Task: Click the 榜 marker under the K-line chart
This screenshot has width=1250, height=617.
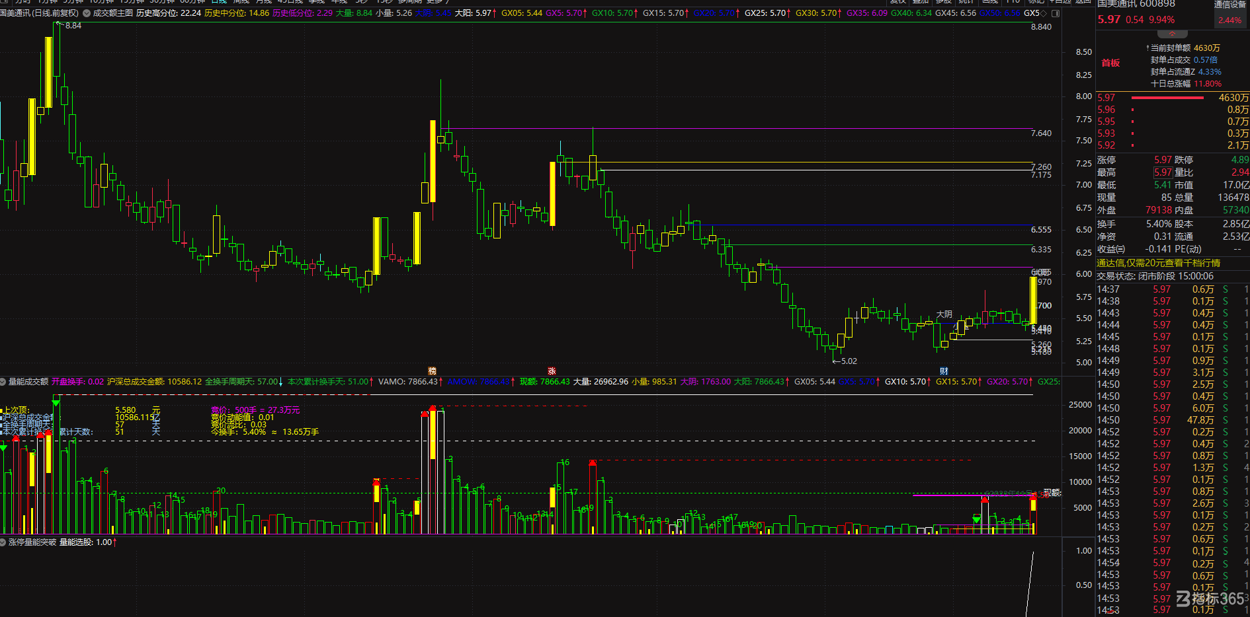Action: click(433, 371)
